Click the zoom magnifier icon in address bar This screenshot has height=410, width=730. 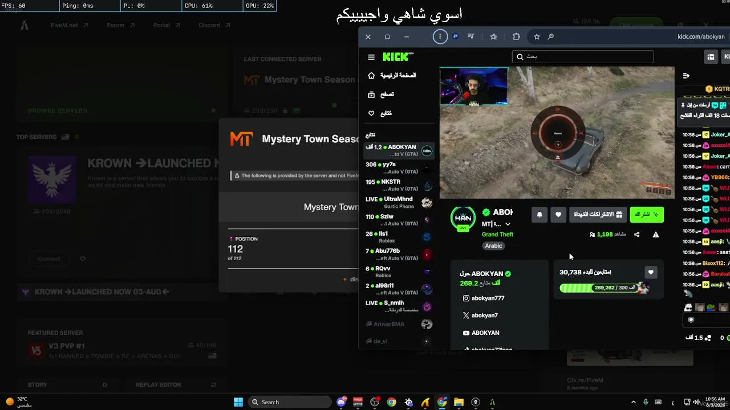click(x=551, y=36)
